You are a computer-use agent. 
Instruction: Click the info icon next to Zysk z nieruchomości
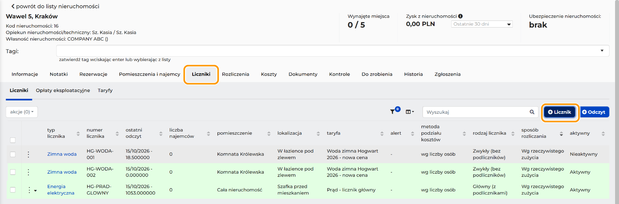(460, 16)
